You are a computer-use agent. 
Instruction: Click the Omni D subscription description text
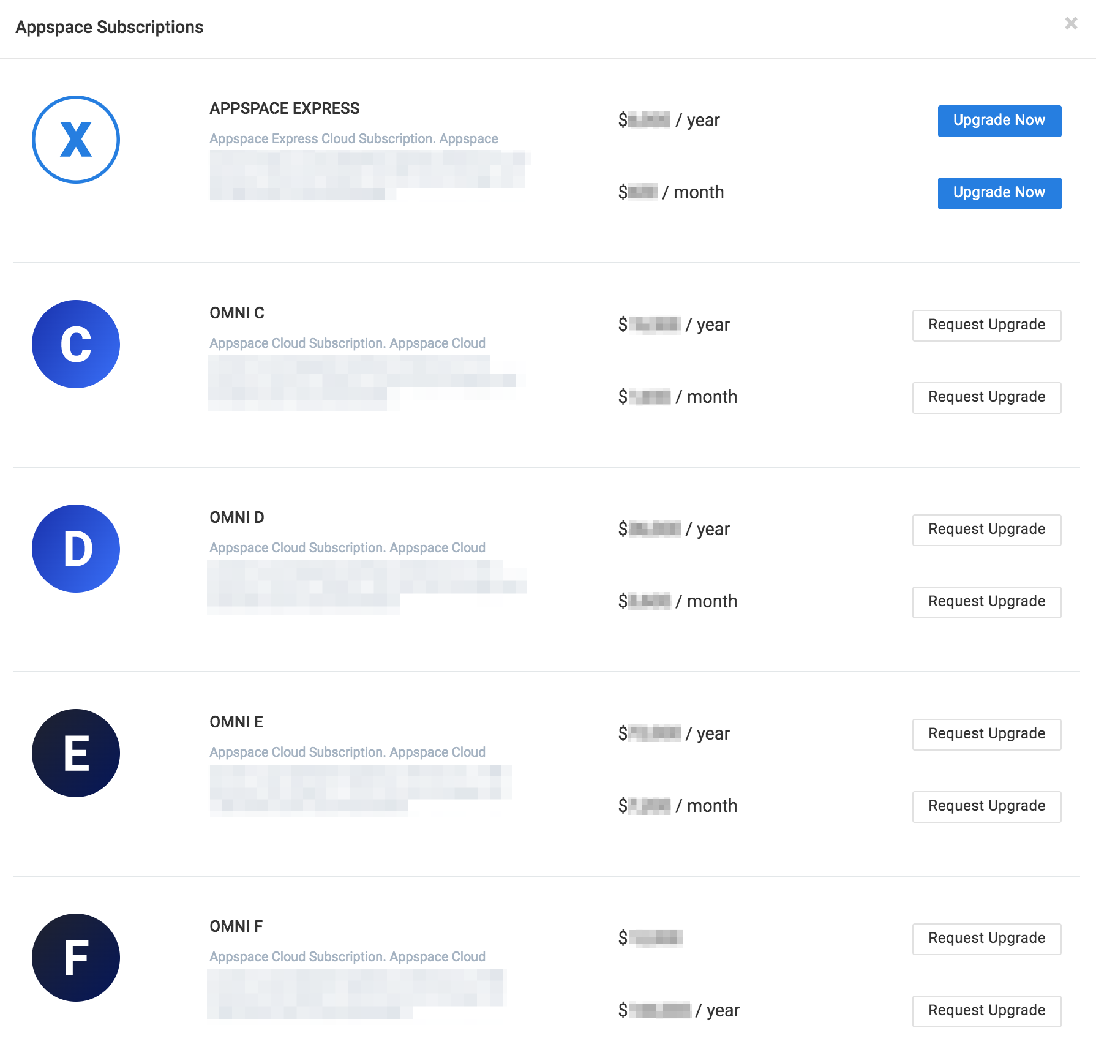347,547
